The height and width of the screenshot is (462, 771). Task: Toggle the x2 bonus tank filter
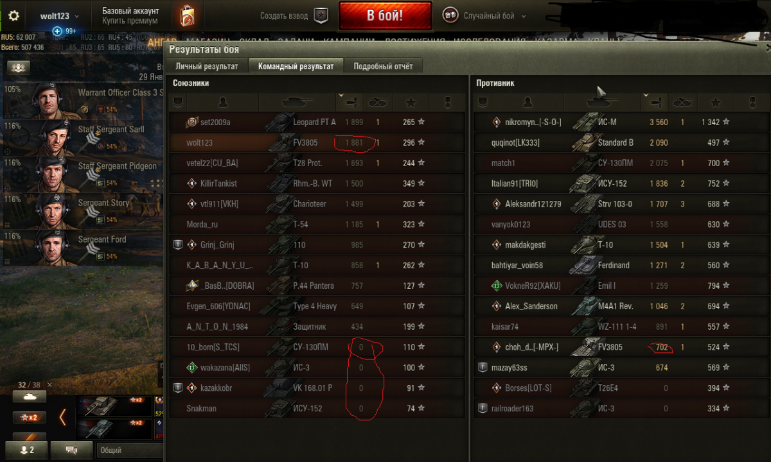tap(29, 418)
